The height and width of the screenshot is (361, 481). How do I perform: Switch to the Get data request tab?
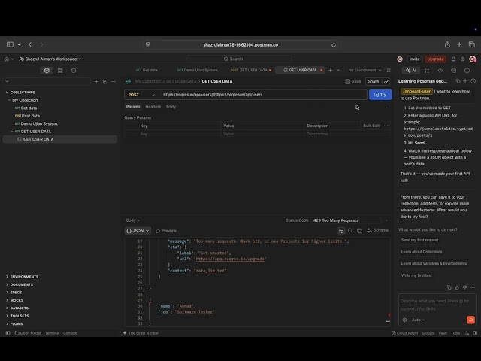click(x=147, y=70)
